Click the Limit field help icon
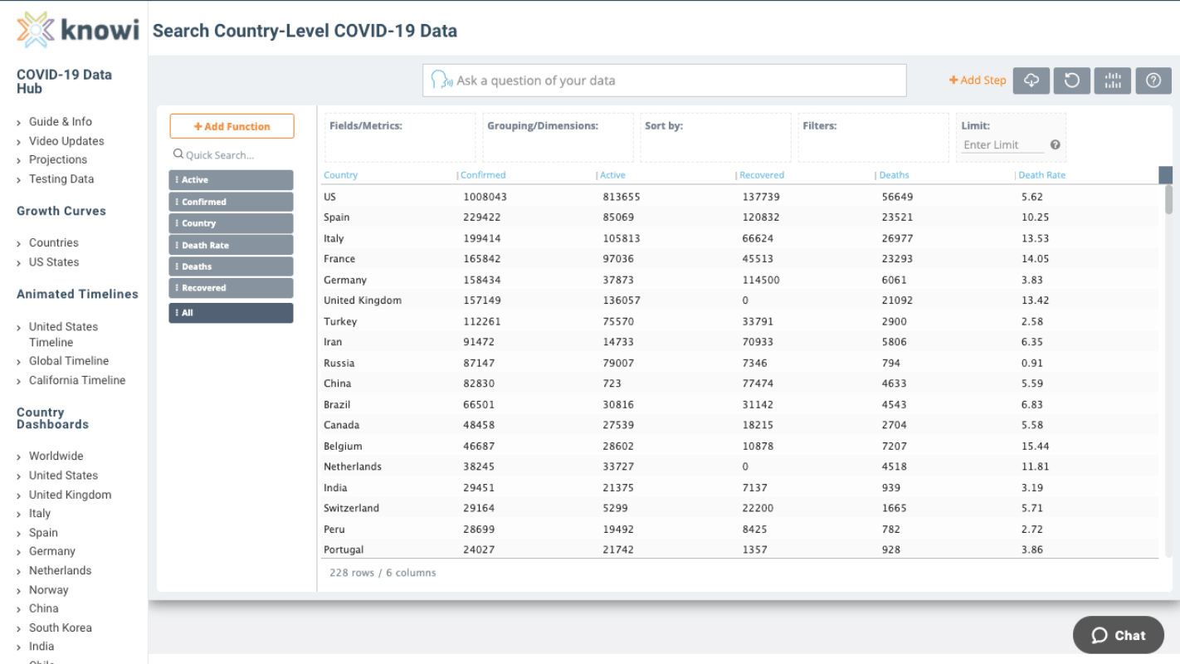Screen dimensions: 1180x664 1056,144
